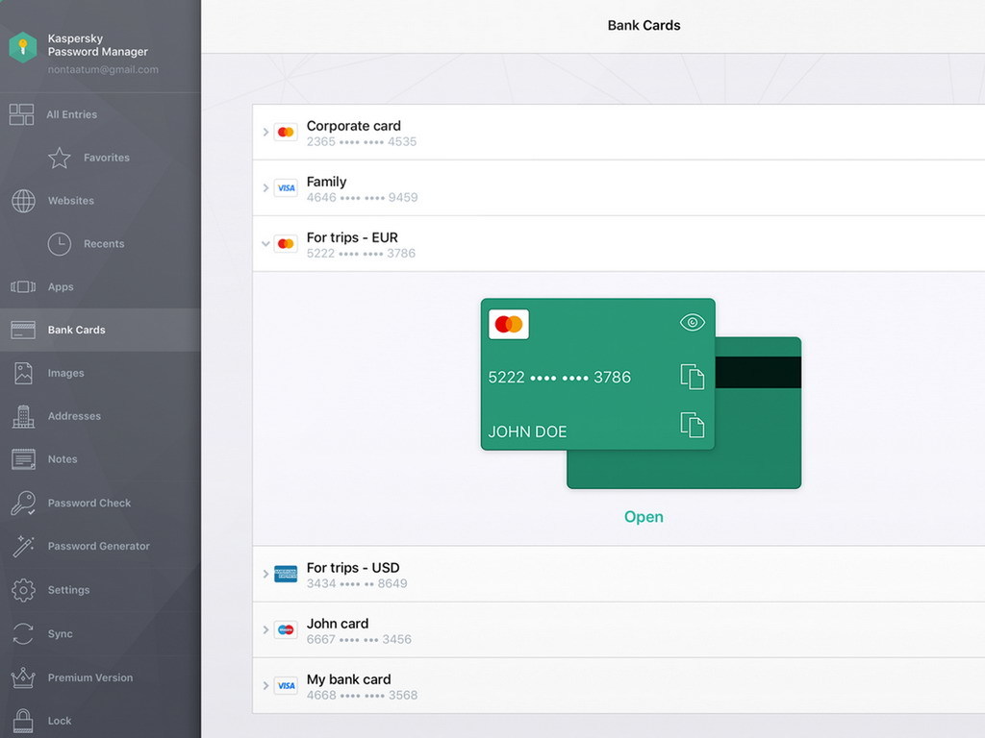Open the Images section label
This screenshot has width=985, height=738.
[66, 374]
